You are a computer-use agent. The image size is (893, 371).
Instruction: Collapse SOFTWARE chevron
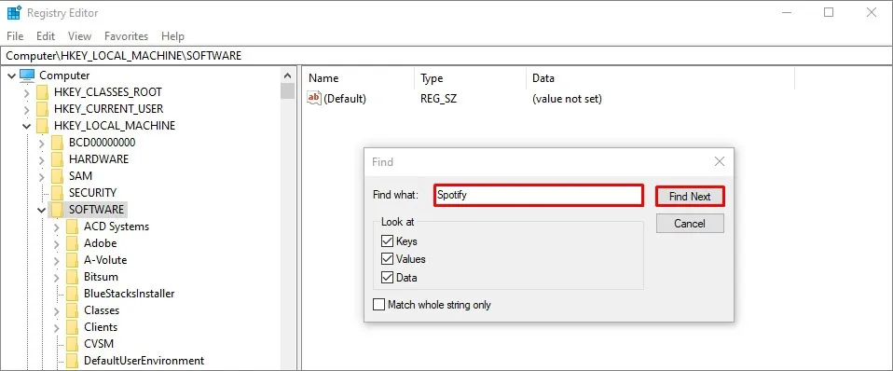42,211
